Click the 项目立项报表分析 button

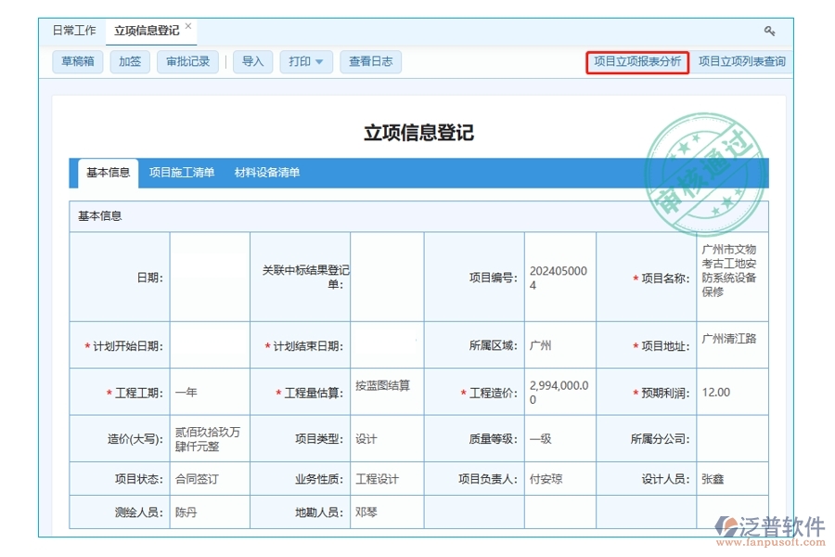click(637, 62)
